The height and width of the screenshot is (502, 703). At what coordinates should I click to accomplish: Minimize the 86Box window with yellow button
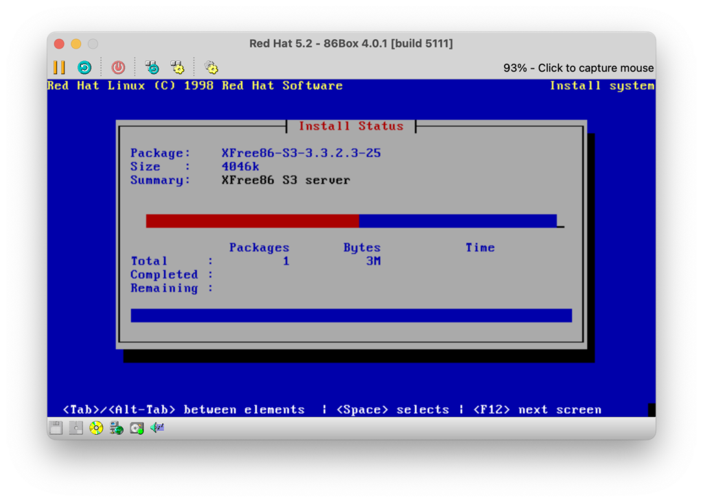pos(76,43)
